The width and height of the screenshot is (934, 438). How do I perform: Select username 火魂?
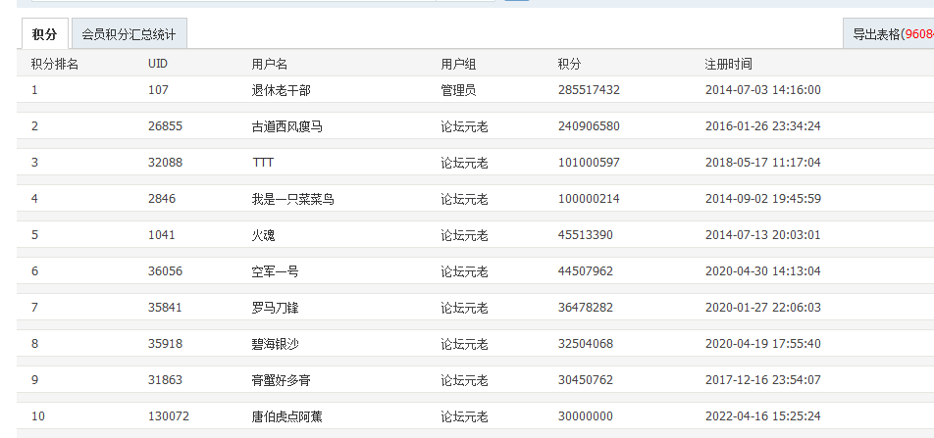click(x=263, y=235)
